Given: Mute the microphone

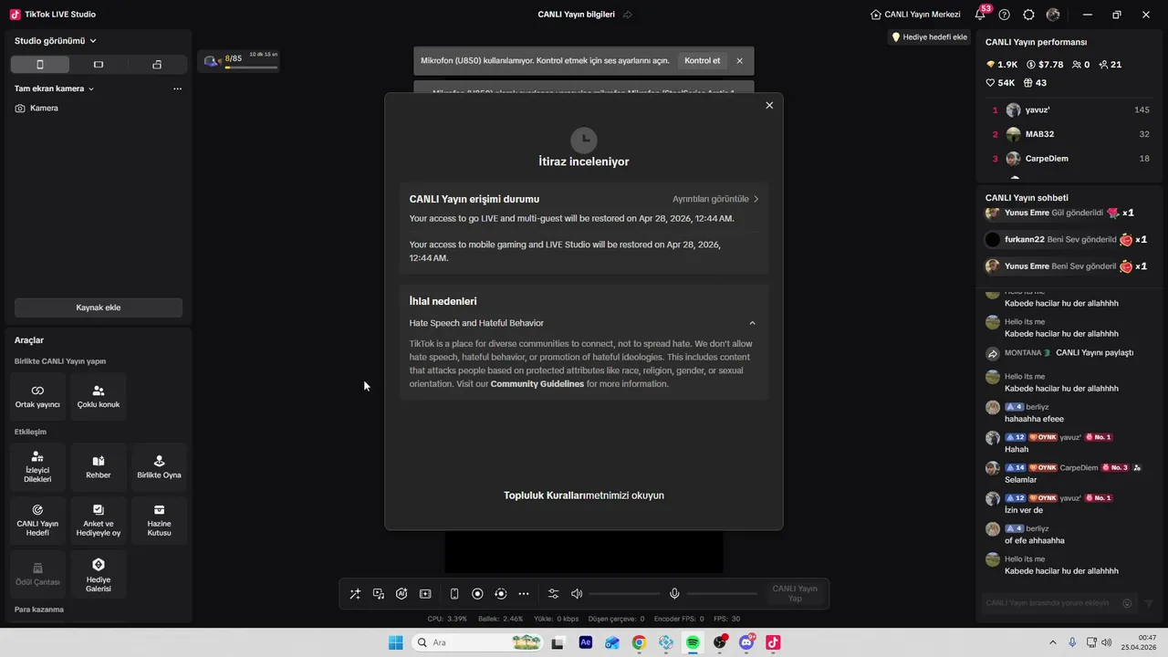Looking at the screenshot, I should [x=674, y=594].
